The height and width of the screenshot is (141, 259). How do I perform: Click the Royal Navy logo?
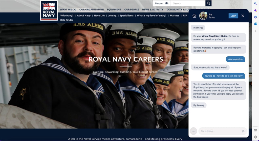[49, 11]
